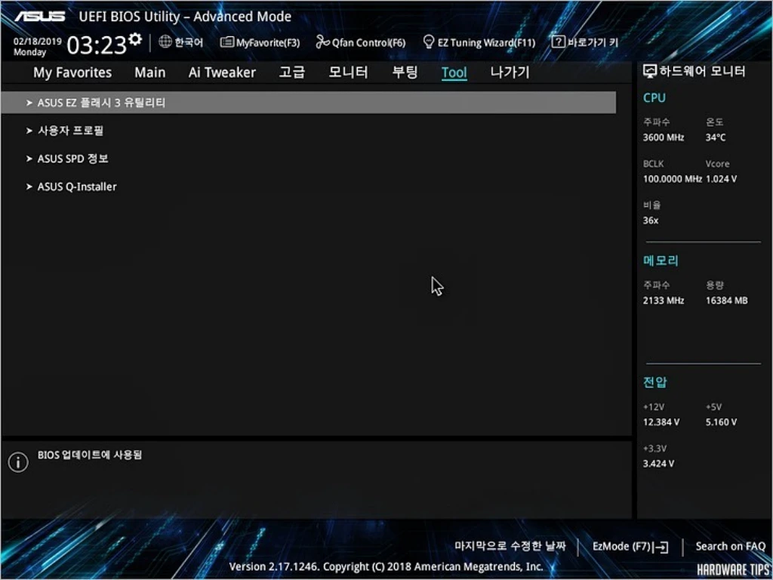Click 마지막으로 수정한 날짜

coord(510,546)
